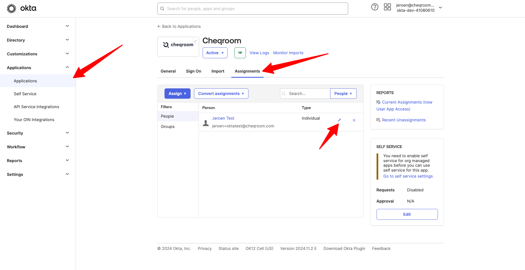
Task: Edit the Cheqroom logo with pencil icon
Action: [195, 41]
